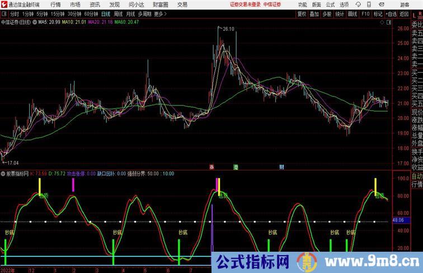Switch to the 5分钟 period
Viewport: 423px width, 273px height.
tap(42, 14)
